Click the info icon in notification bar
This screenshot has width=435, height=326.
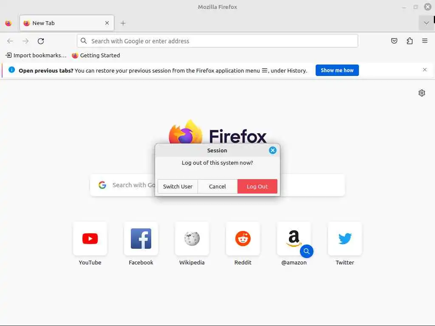click(x=11, y=70)
